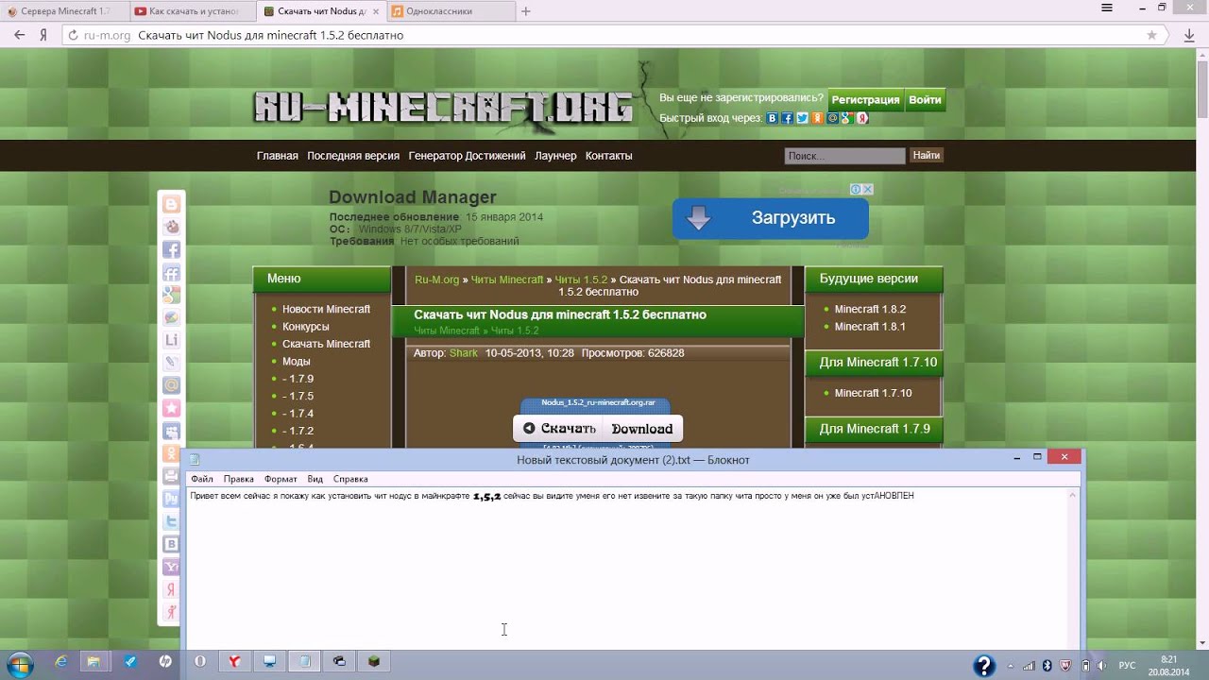Open browser downloads arrow icon
The height and width of the screenshot is (680, 1209).
(1189, 35)
